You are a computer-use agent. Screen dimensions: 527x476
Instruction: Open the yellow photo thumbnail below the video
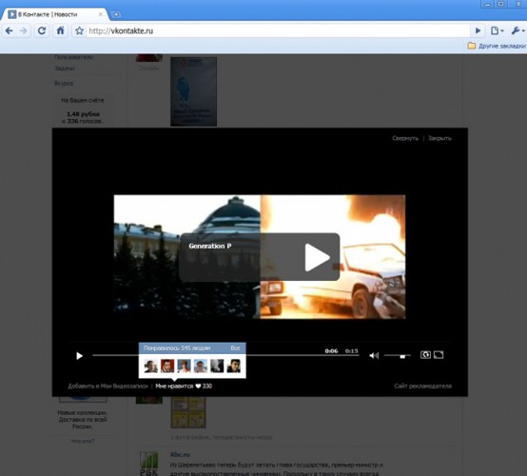click(x=188, y=412)
